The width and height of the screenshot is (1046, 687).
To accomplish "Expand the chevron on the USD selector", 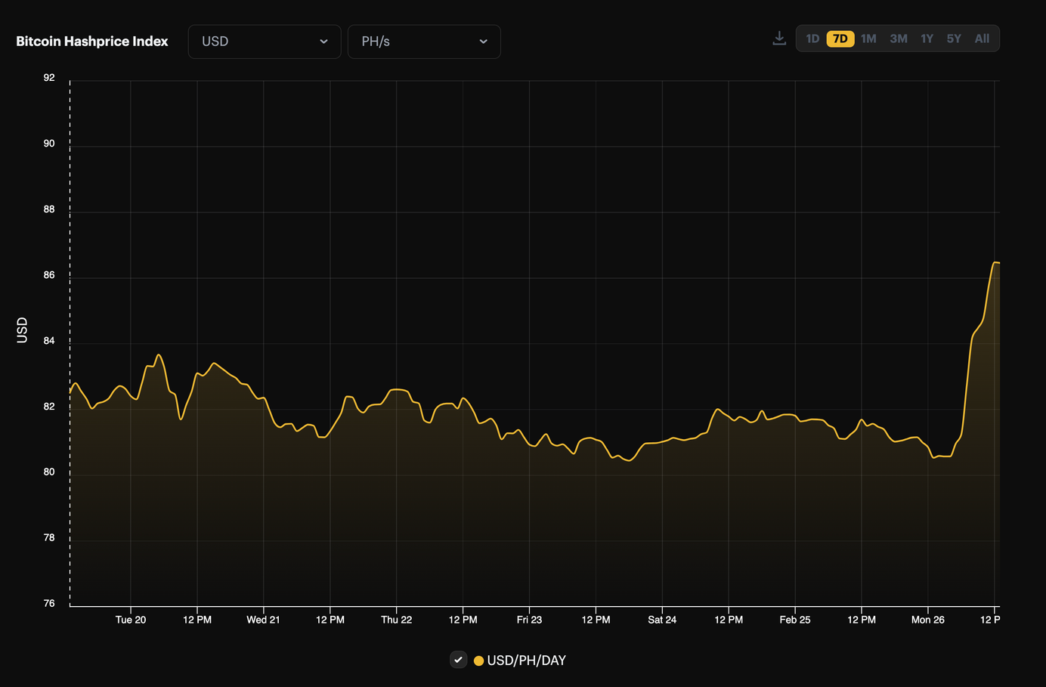I will point(323,42).
